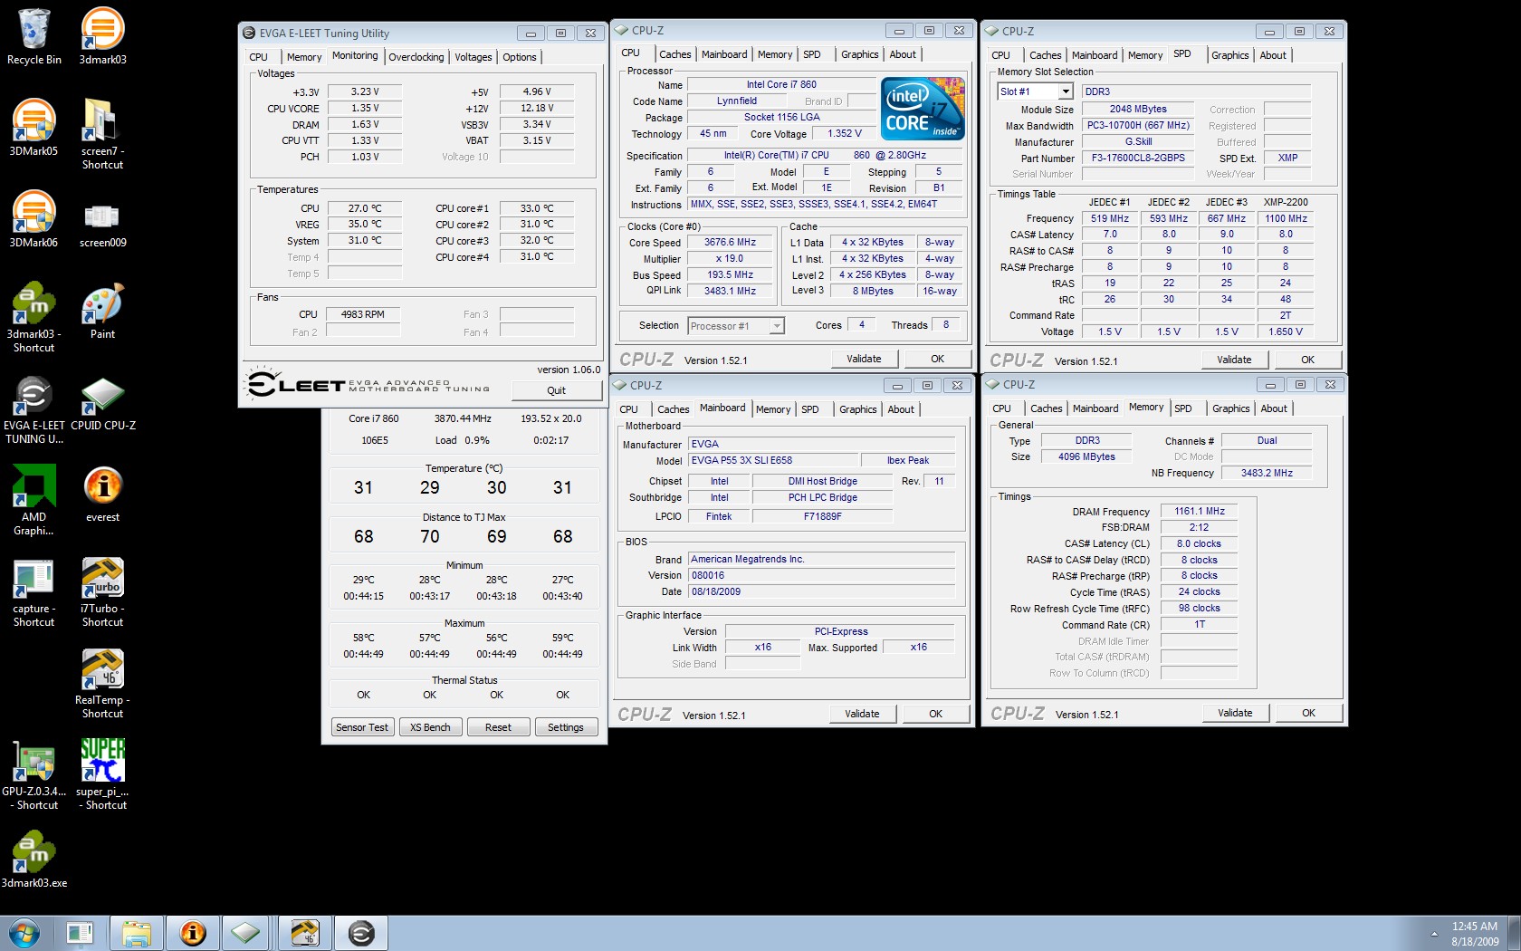Open SPD tab in the Mainboard CPU-Z window
1521x951 pixels.
809,409
